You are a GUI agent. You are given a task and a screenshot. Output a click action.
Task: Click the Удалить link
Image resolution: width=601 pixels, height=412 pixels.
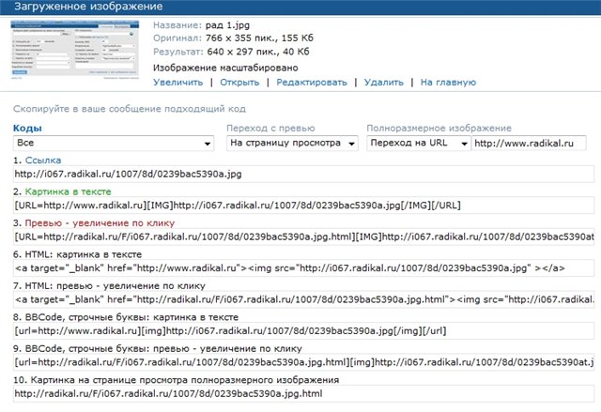(384, 83)
